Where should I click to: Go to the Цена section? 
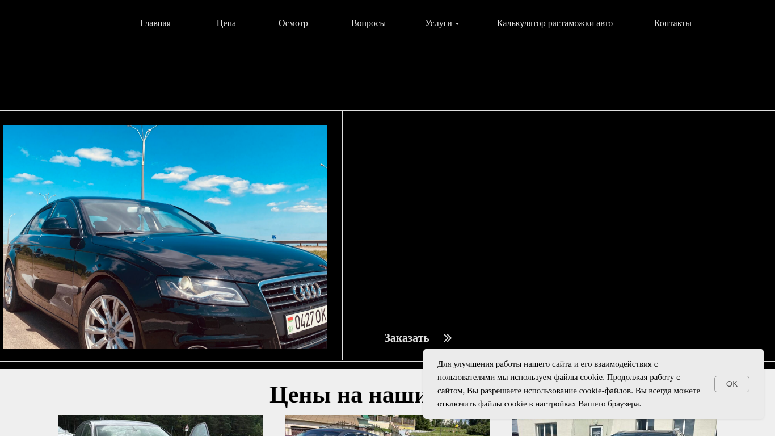(x=226, y=23)
